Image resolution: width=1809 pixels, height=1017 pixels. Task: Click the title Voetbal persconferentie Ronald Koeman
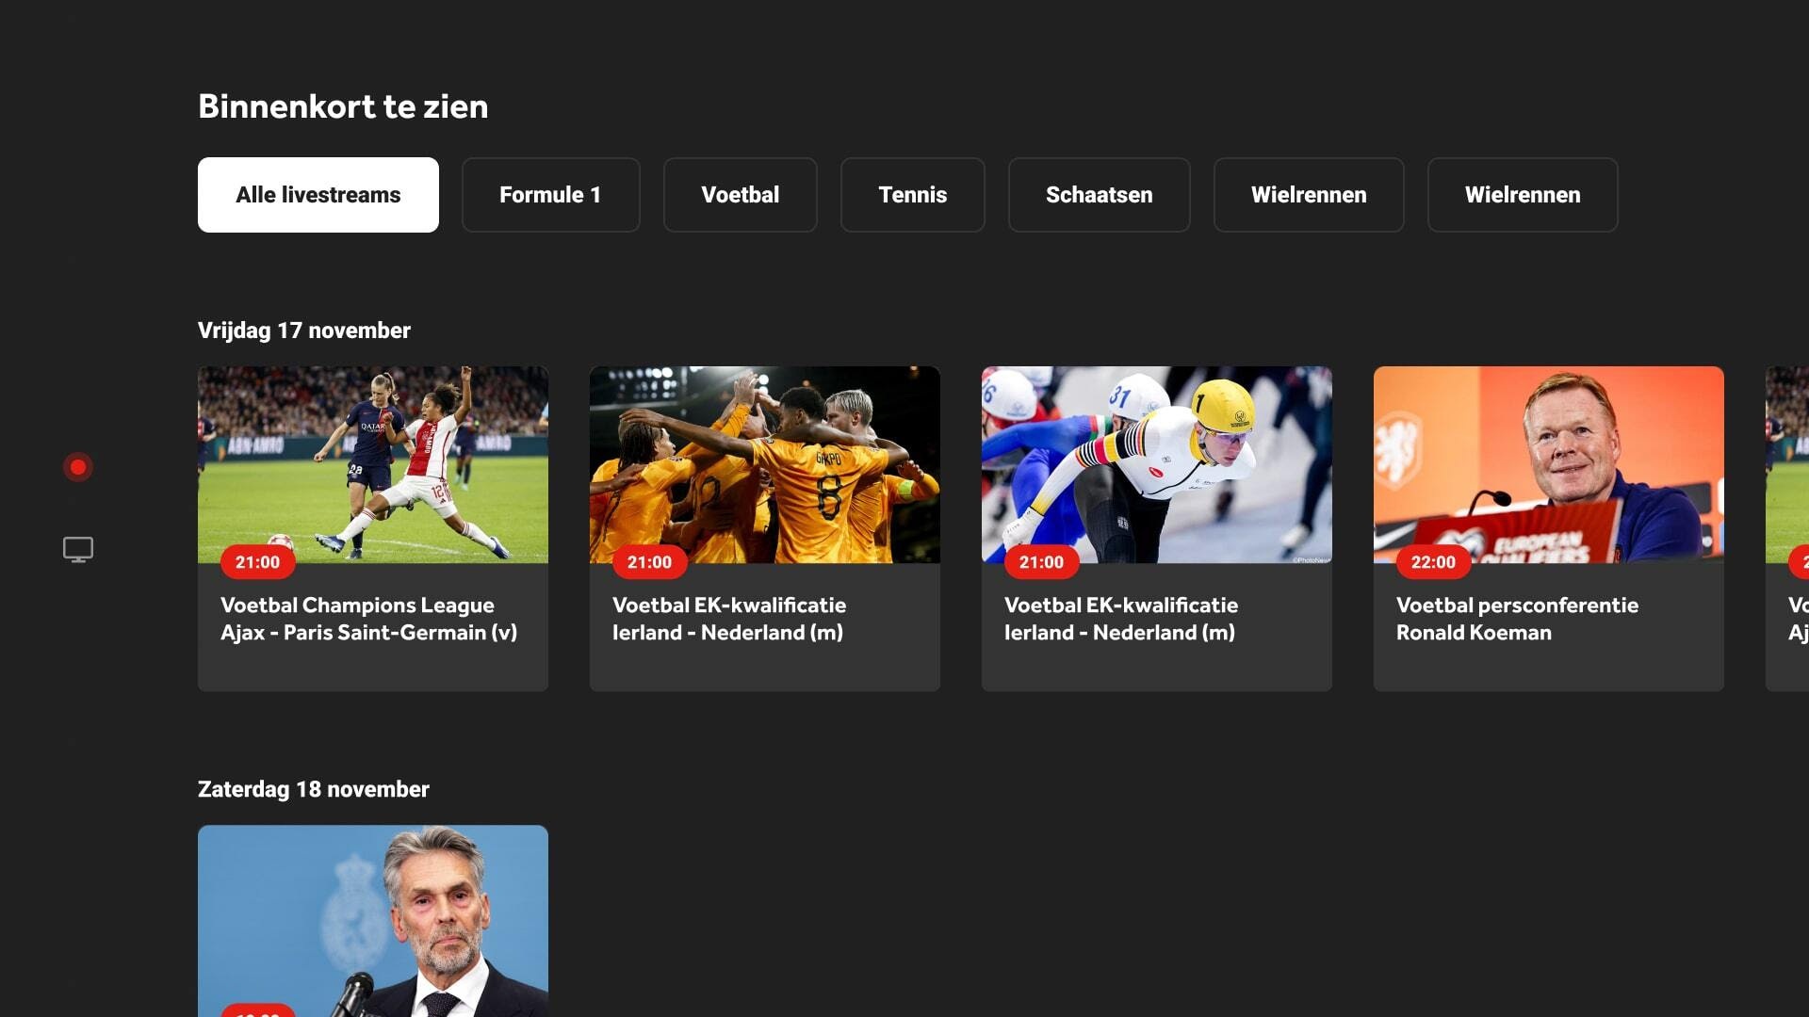point(1516,619)
